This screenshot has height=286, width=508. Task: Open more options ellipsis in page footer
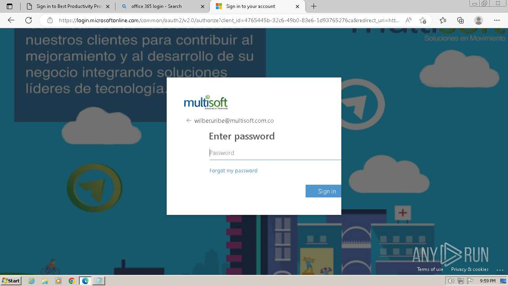click(500, 270)
